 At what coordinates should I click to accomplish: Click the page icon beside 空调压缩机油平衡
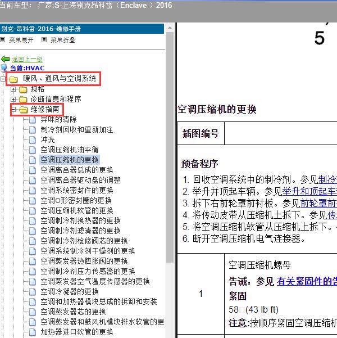click(x=33, y=150)
